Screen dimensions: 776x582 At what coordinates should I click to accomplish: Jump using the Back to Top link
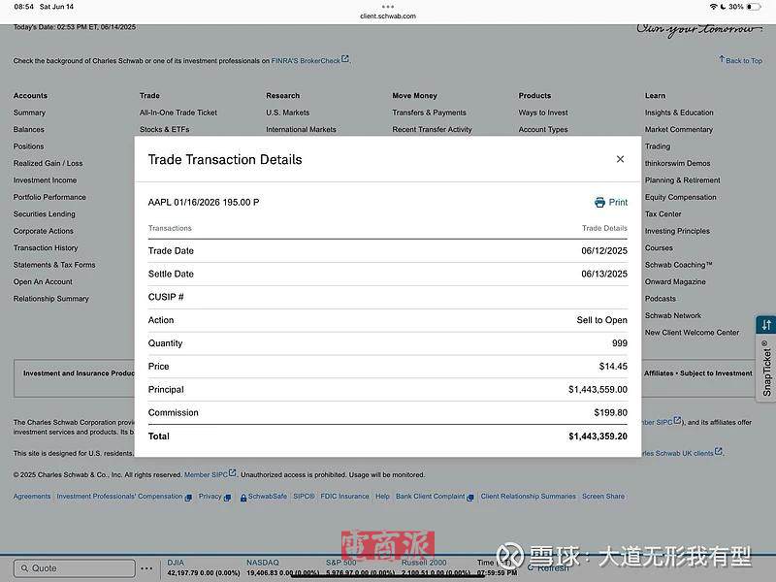(740, 60)
